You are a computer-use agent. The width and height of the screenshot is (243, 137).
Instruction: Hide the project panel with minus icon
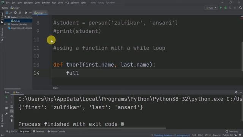30,13
